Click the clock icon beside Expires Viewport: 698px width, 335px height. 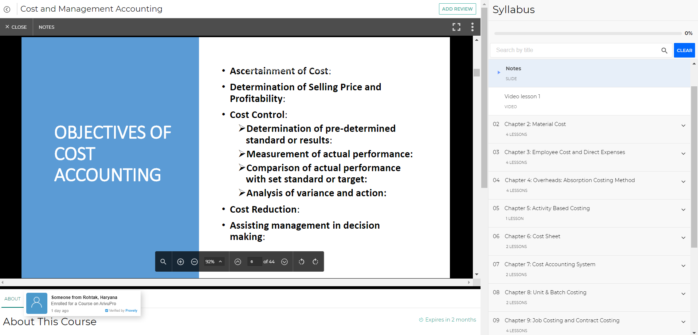click(x=421, y=320)
